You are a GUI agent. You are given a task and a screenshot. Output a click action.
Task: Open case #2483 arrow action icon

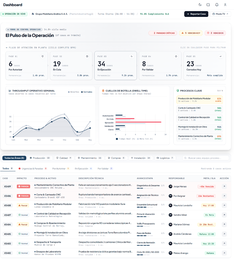tap(224, 243)
